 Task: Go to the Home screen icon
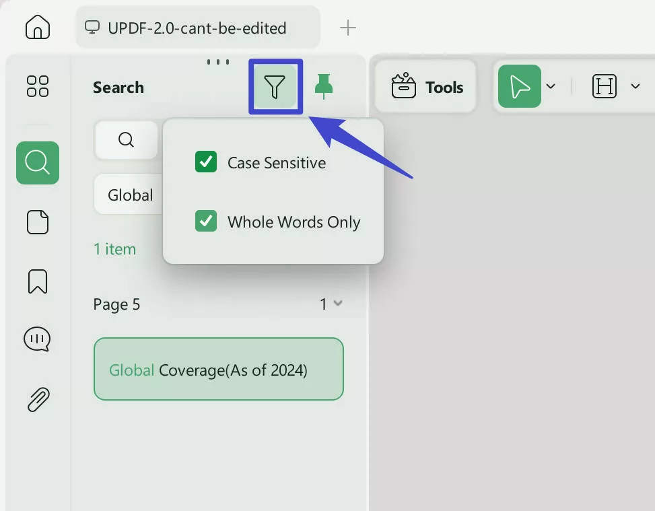tap(38, 27)
